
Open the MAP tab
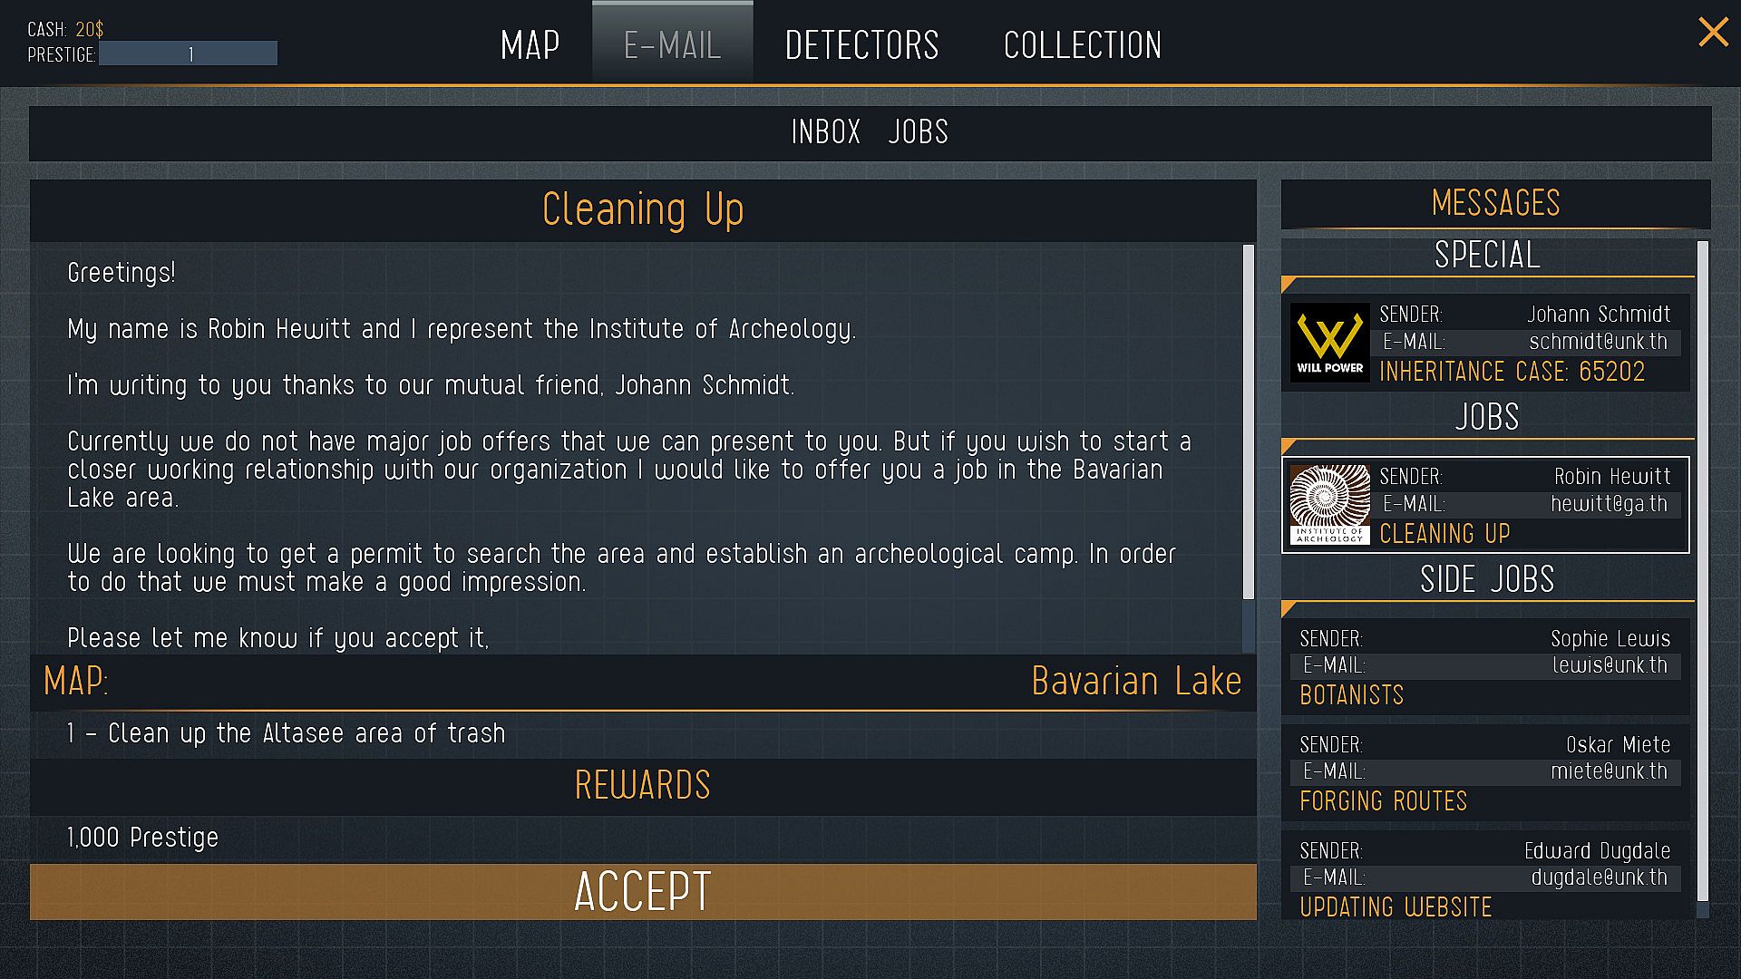click(530, 45)
